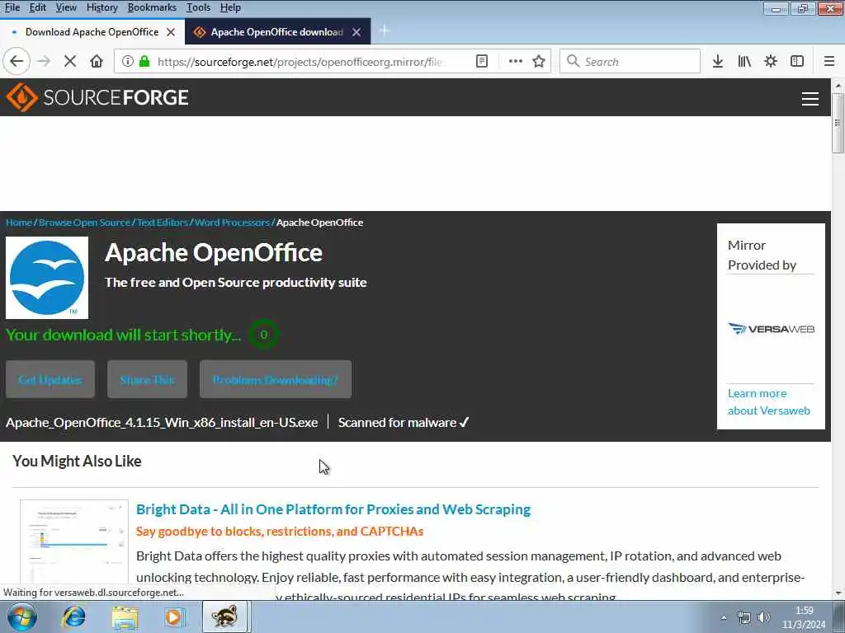
Task: Open the View menu
Action: coord(66,7)
